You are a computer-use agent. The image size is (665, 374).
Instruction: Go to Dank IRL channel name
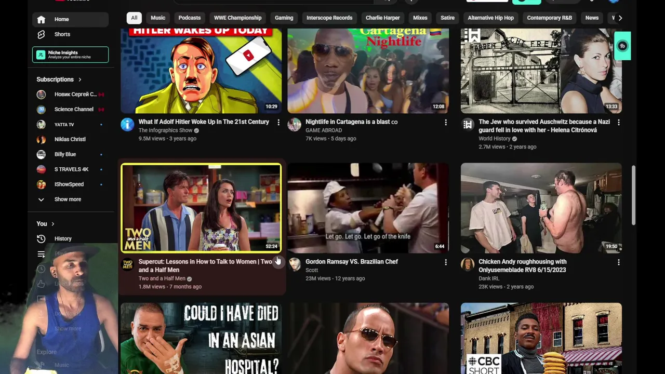click(x=489, y=278)
